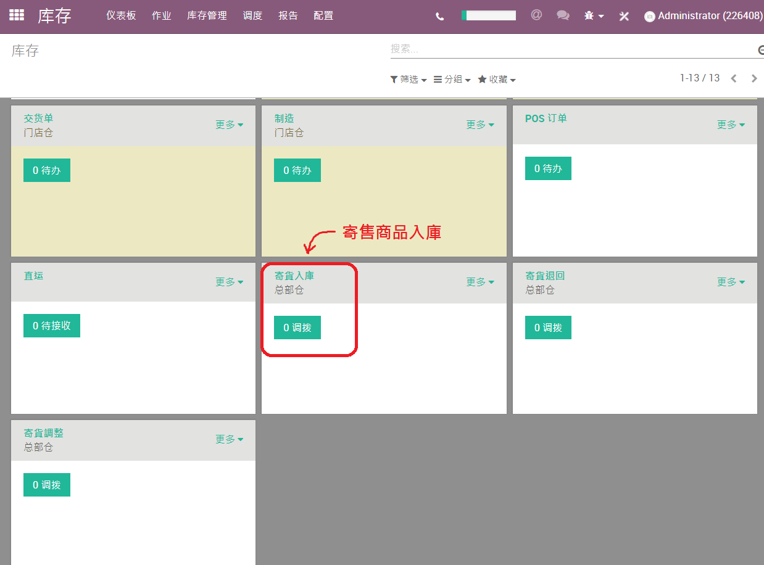
Task: Click the progress bar in top bar
Action: point(489,15)
